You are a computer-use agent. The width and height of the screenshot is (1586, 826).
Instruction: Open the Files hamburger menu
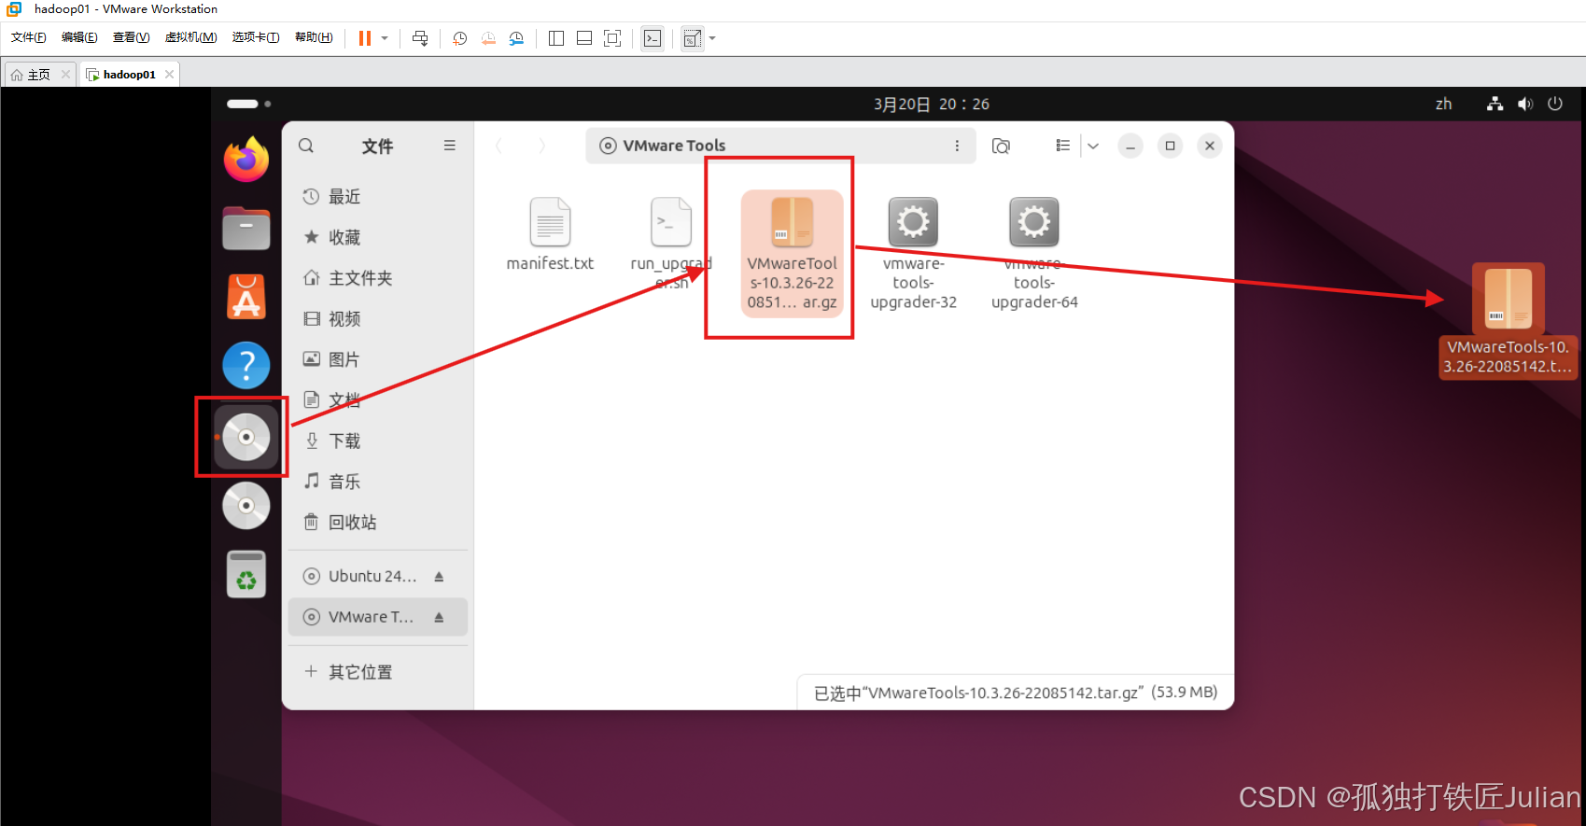click(x=450, y=146)
